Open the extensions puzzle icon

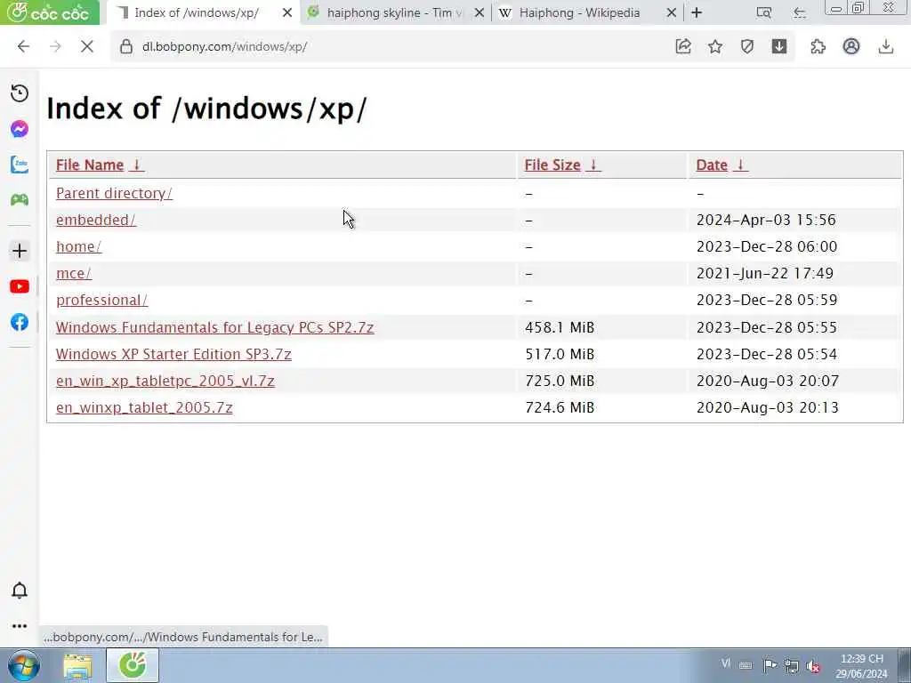(x=818, y=46)
